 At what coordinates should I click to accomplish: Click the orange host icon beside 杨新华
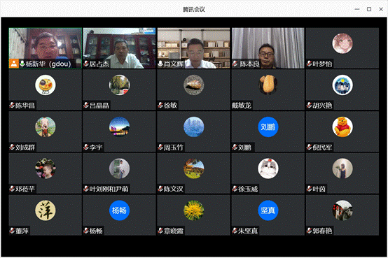[14, 64]
